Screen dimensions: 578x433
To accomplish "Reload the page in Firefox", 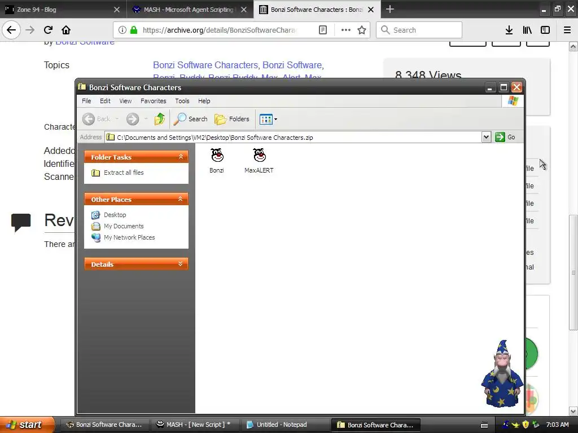I will click(48, 30).
